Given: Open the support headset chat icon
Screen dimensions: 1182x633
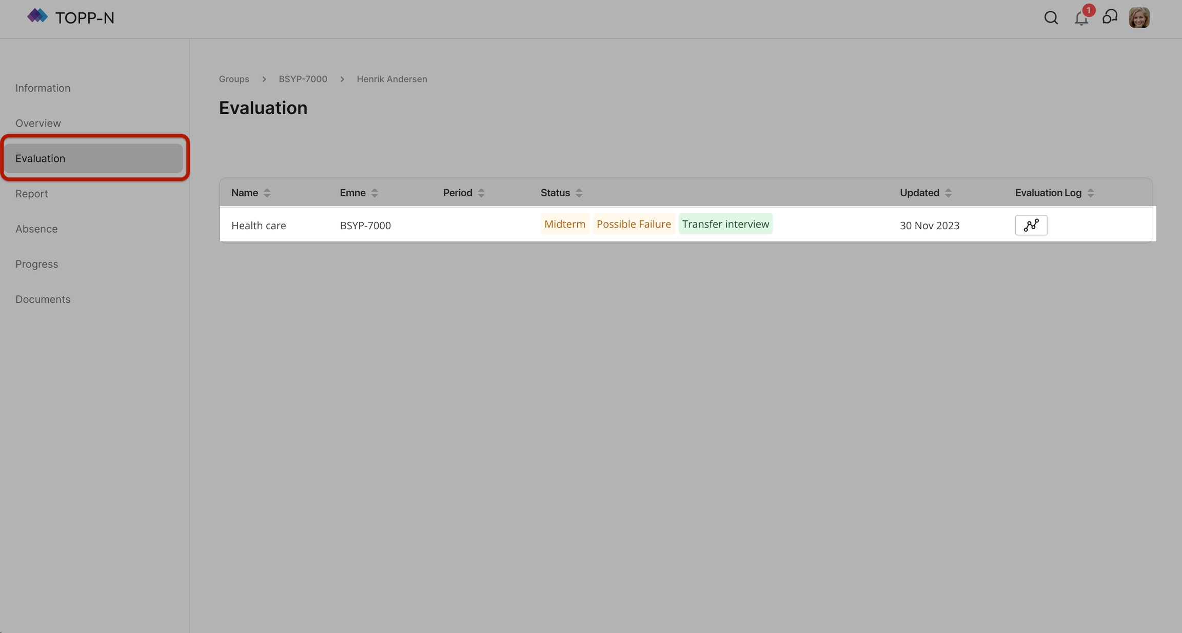Looking at the screenshot, I should pyautogui.click(x=1110, y=17).
